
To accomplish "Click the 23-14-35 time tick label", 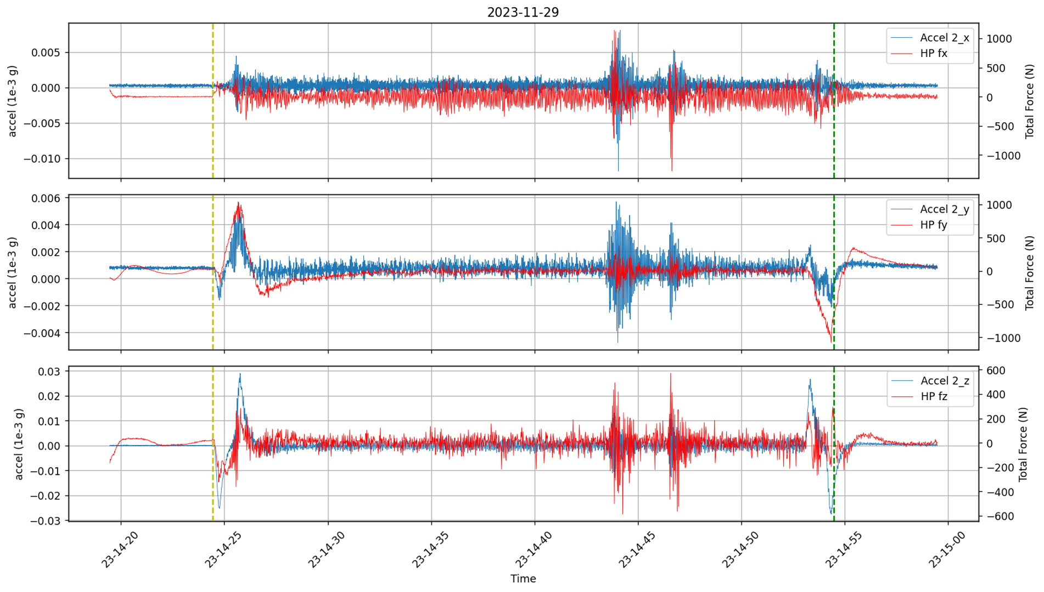I will (x=430, y=550).
